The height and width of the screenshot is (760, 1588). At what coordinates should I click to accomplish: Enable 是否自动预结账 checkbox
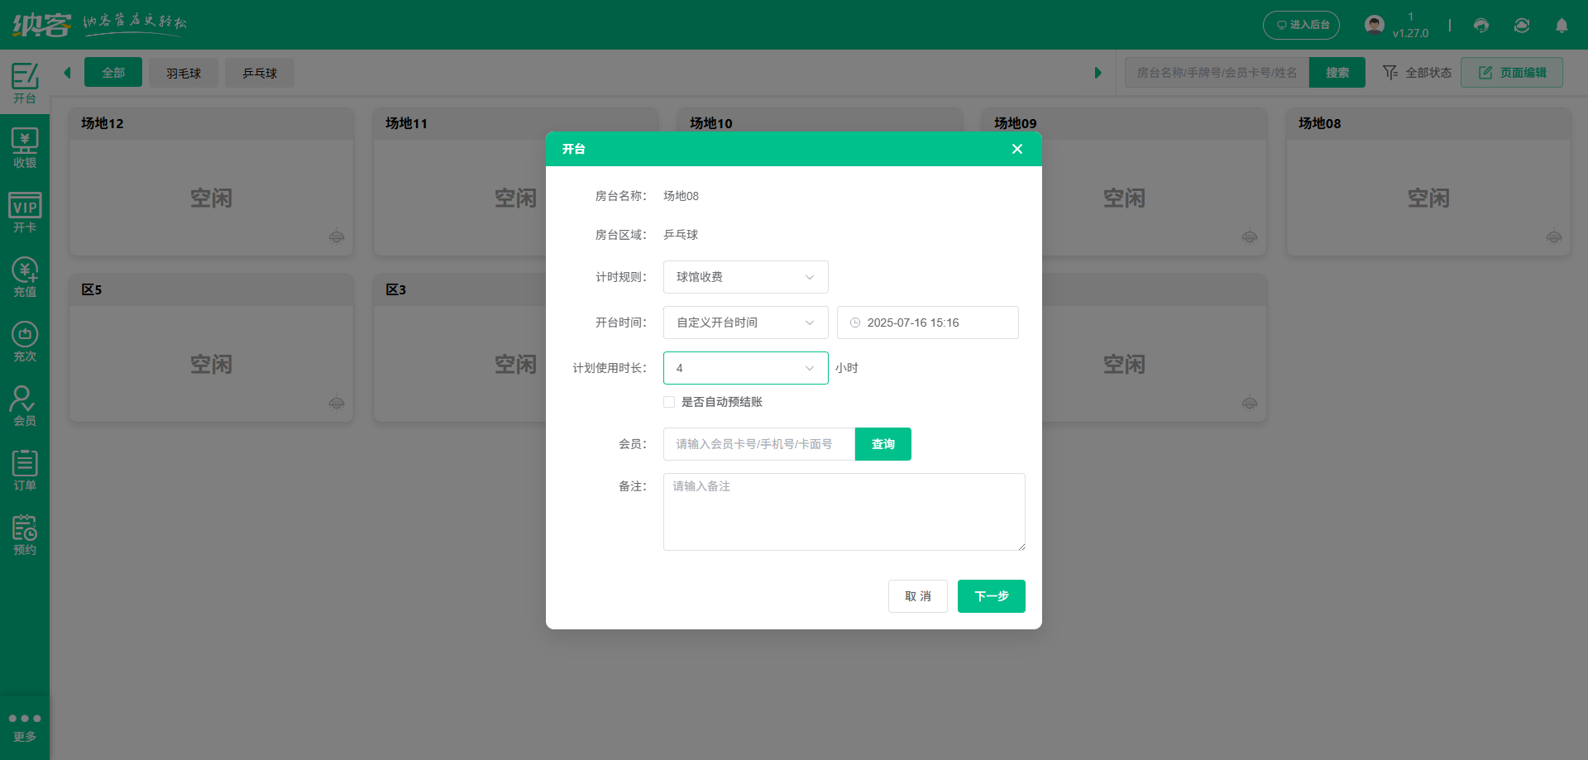[669, 402]
